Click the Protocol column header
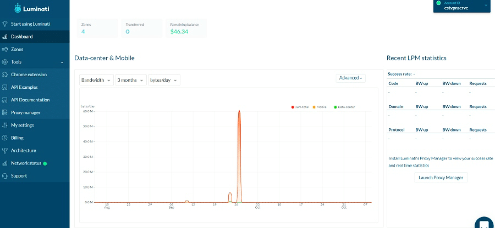The image size is (495, 228). 396,130
